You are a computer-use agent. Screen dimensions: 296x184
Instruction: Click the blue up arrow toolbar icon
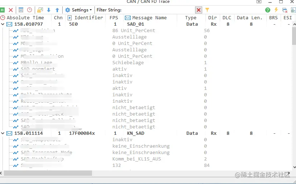pos(57,10)
